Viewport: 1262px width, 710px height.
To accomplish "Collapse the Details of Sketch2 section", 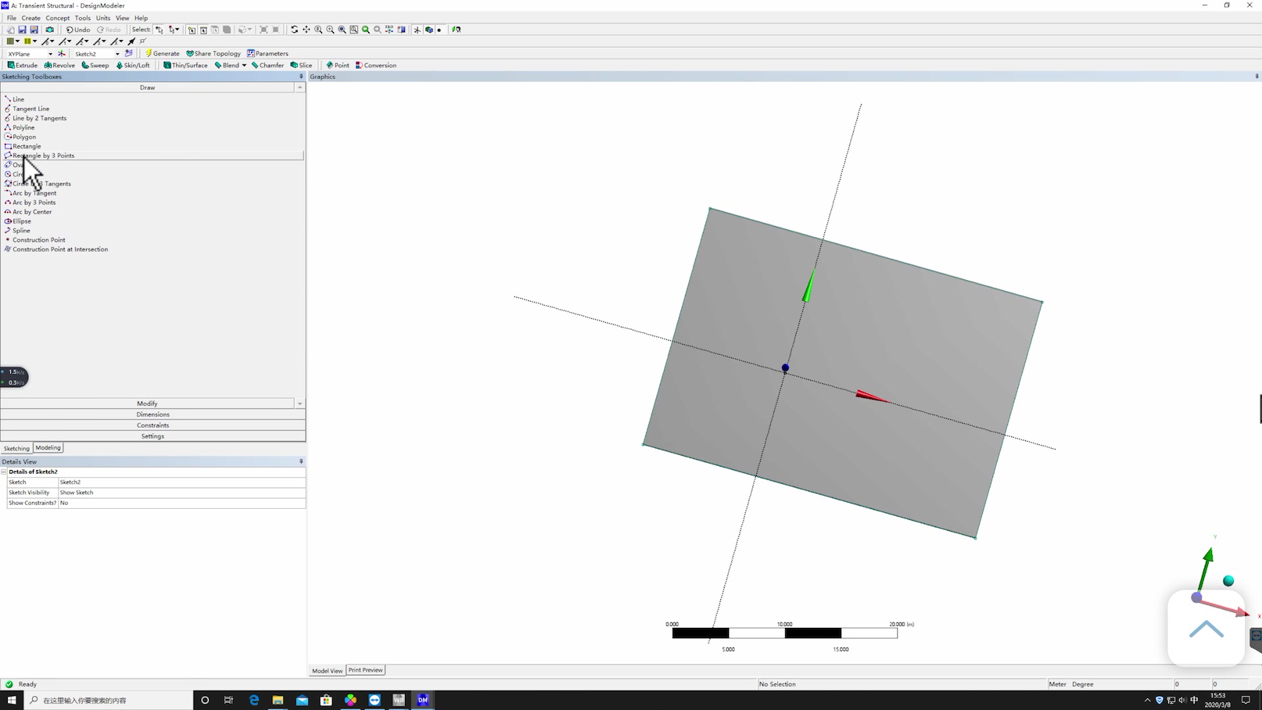I will pos(4,471).
